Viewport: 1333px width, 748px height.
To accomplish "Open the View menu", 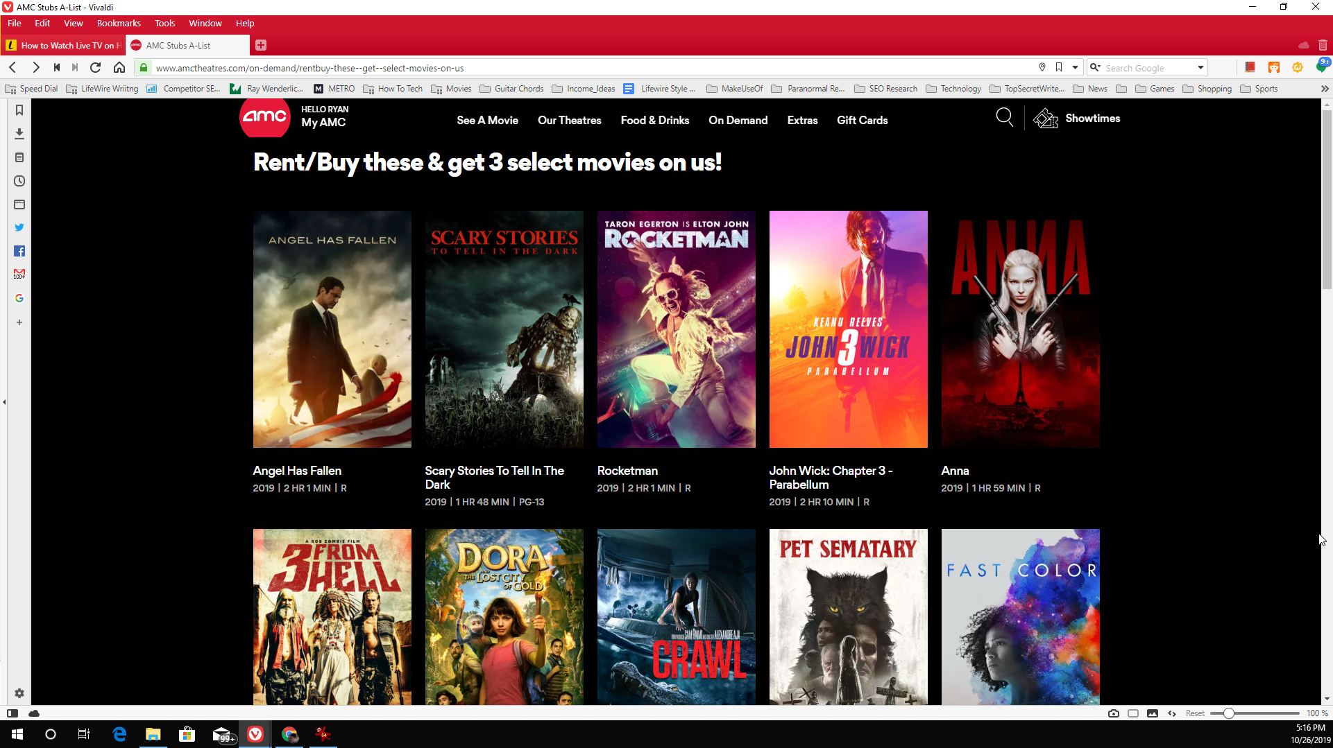I will 74,23.
